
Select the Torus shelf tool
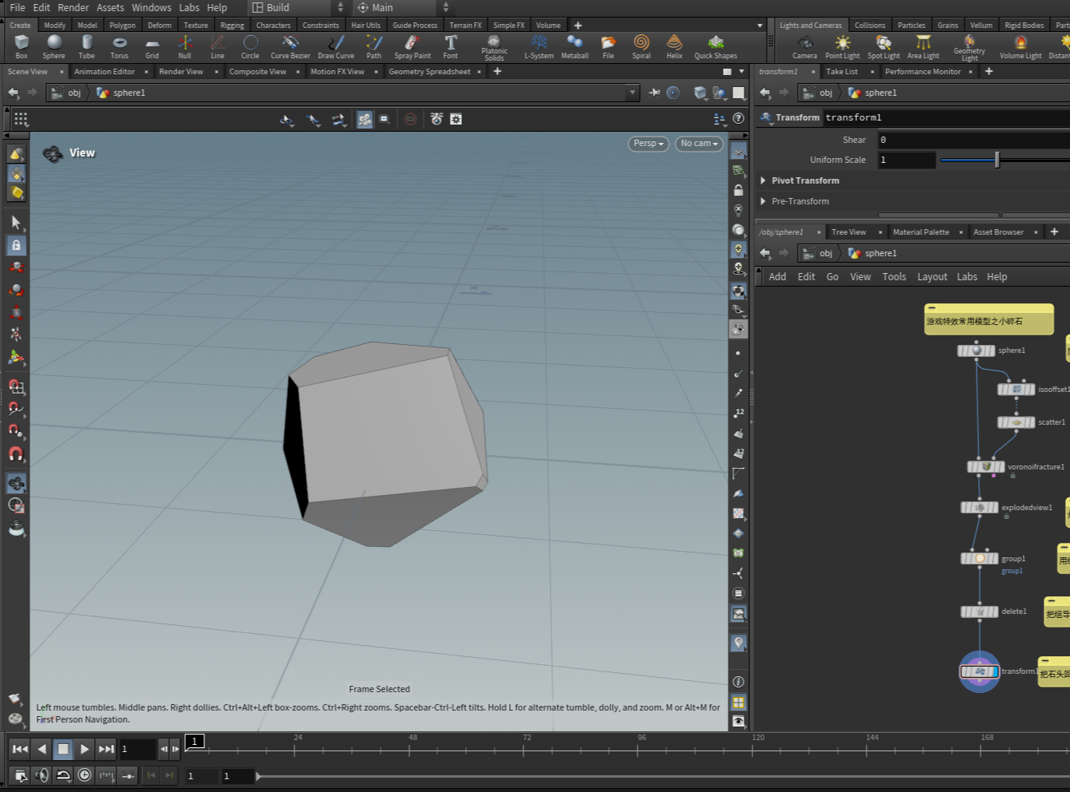coord(119,47)
